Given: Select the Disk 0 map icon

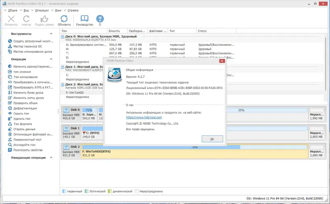Looking at the screenshot, I should pos(66,110).
